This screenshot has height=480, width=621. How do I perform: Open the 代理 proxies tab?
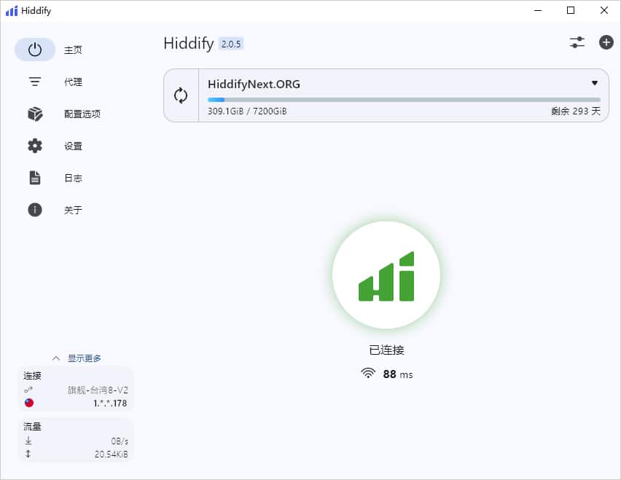[x=73, y=82]
